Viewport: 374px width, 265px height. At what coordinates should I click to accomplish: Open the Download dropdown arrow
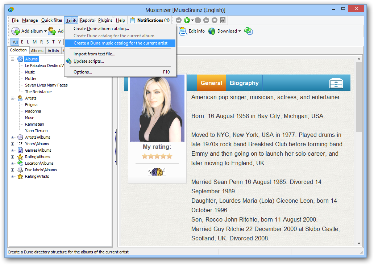(x=240, y=31)
